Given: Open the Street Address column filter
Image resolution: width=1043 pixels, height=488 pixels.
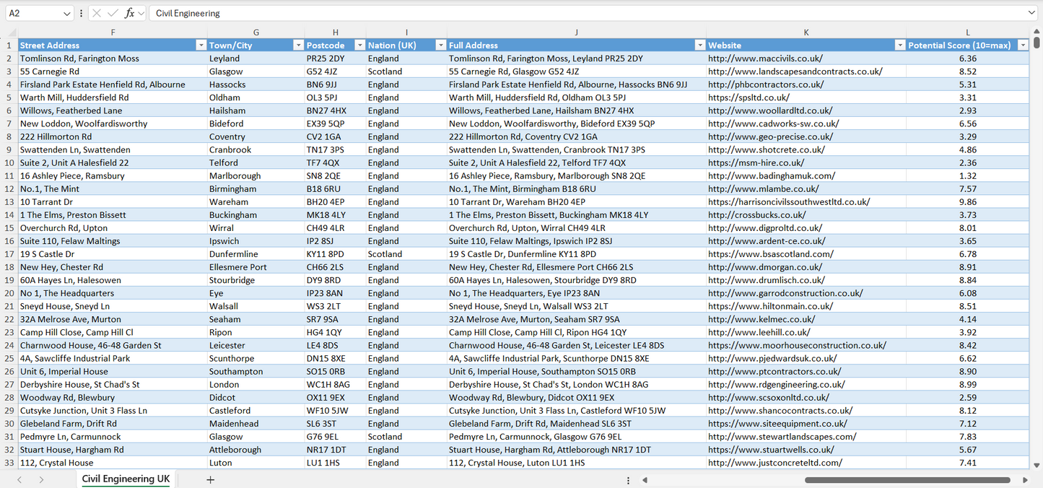Looking at the screenshot, I should point(201,44).
